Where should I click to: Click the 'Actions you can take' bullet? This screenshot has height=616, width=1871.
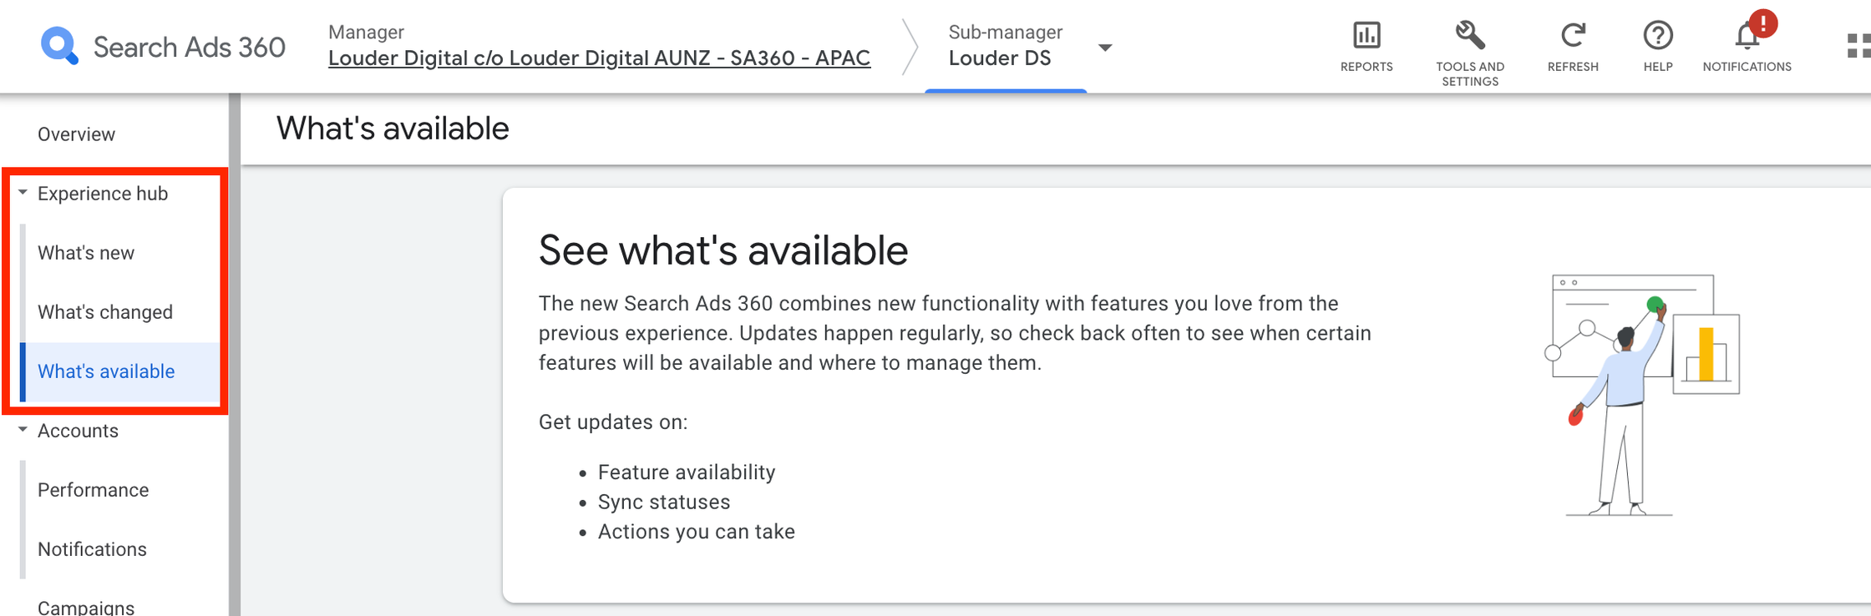click(x=697, y=532)
